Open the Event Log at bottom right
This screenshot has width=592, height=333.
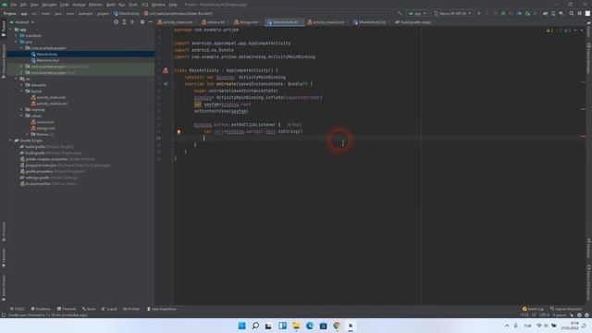coord(533,309)
